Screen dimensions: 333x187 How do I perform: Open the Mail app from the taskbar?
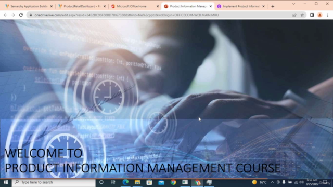161,182
